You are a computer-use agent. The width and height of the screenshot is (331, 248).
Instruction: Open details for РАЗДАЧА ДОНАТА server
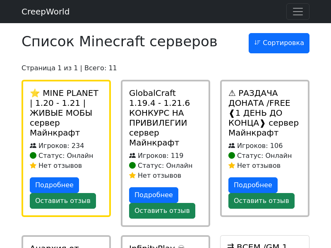[x=253, y=185]
